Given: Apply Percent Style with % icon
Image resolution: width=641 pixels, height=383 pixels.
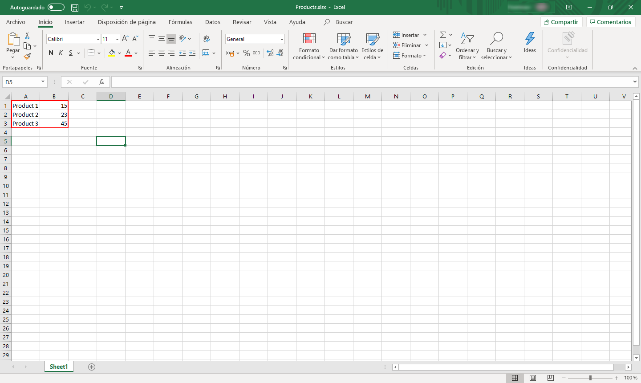Looking at the screenshot, I should tap(247, 53).
